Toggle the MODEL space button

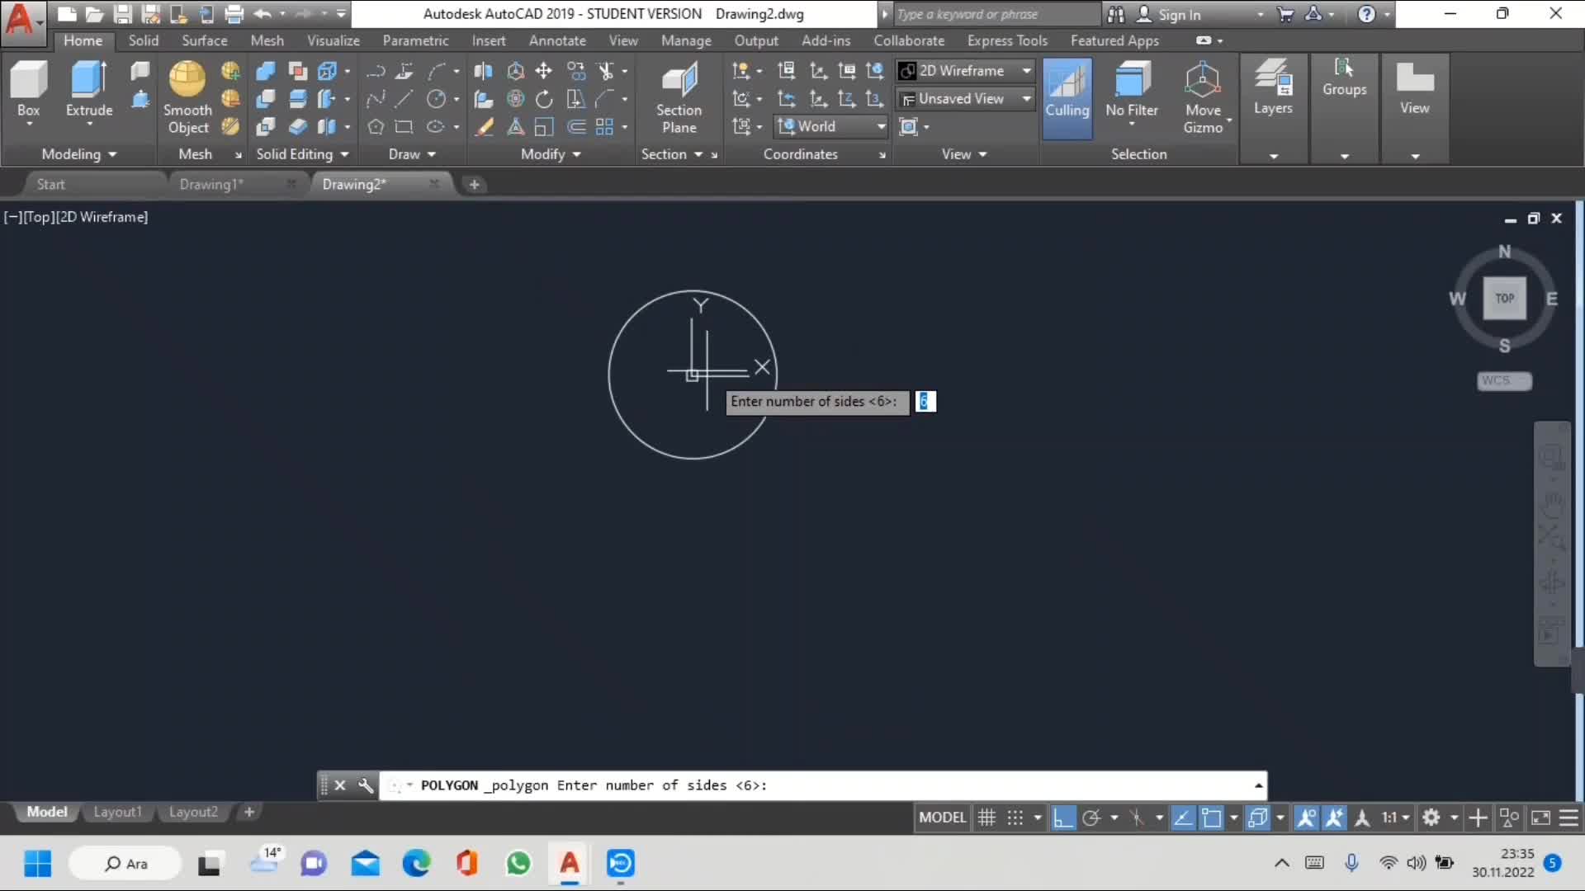[942, 818]
